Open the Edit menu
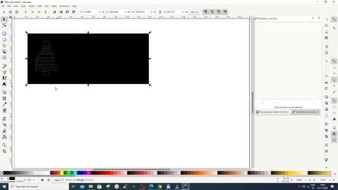This screenshot has height=190, width=338. point(9,6)
